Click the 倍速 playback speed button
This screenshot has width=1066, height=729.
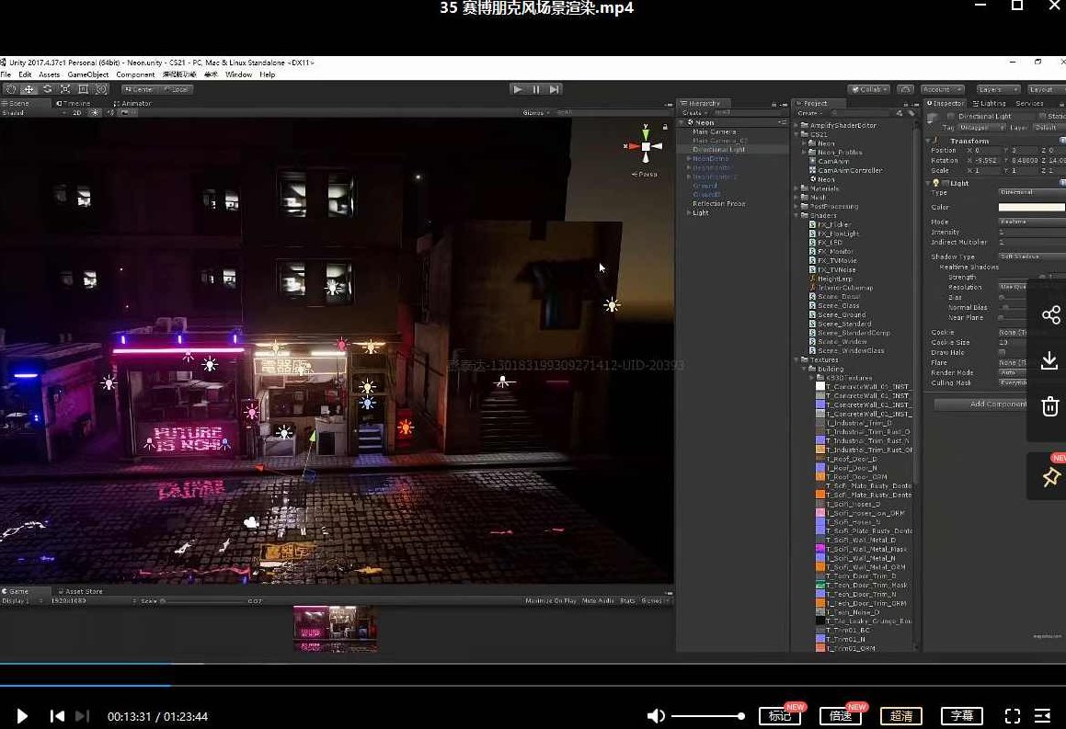pyautogui.click(x=841, y=715)
